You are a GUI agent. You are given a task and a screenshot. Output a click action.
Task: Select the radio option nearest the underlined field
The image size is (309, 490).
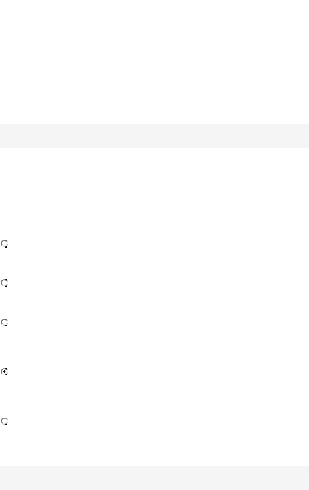(x=4, y=244)
